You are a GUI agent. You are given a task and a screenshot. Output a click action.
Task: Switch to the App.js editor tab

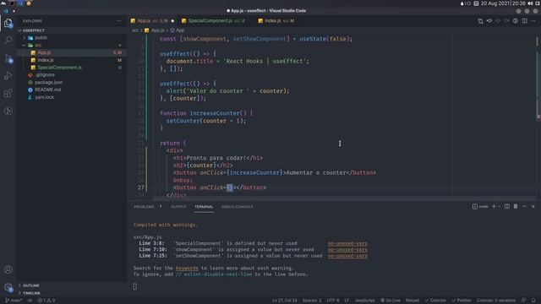click(x=152, y=21)
